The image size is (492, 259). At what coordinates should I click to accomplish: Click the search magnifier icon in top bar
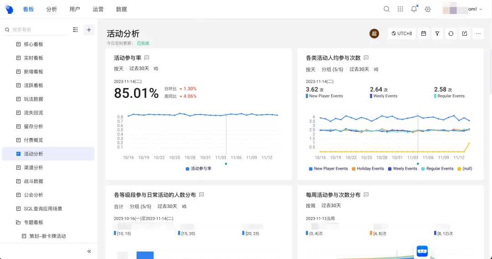[x=387, y=9]
